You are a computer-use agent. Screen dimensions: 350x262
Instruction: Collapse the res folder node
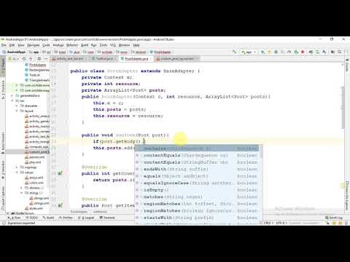(12, 100)
